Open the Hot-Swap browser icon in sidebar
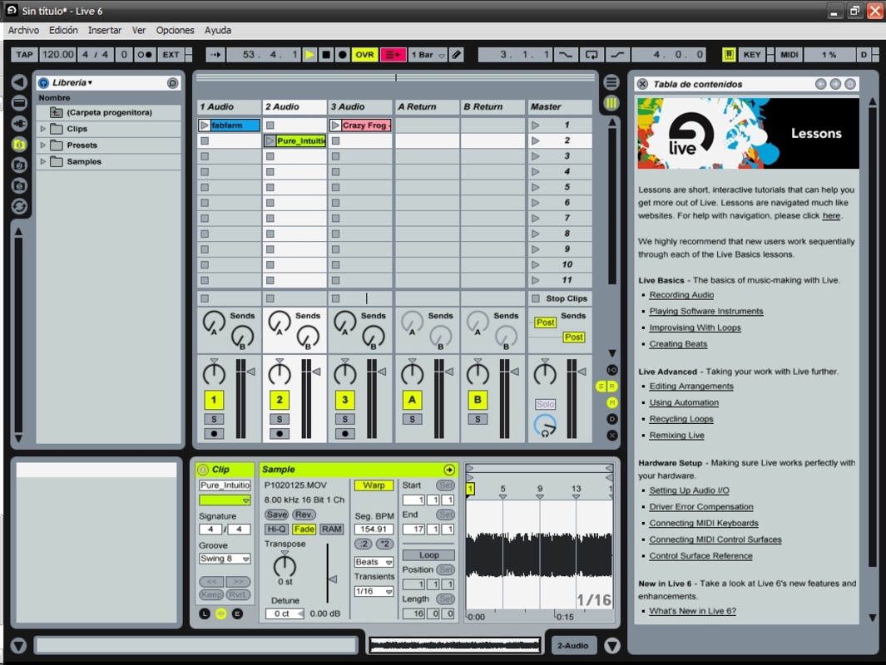This screenshot has height=665, width=886. click(19, 207)
